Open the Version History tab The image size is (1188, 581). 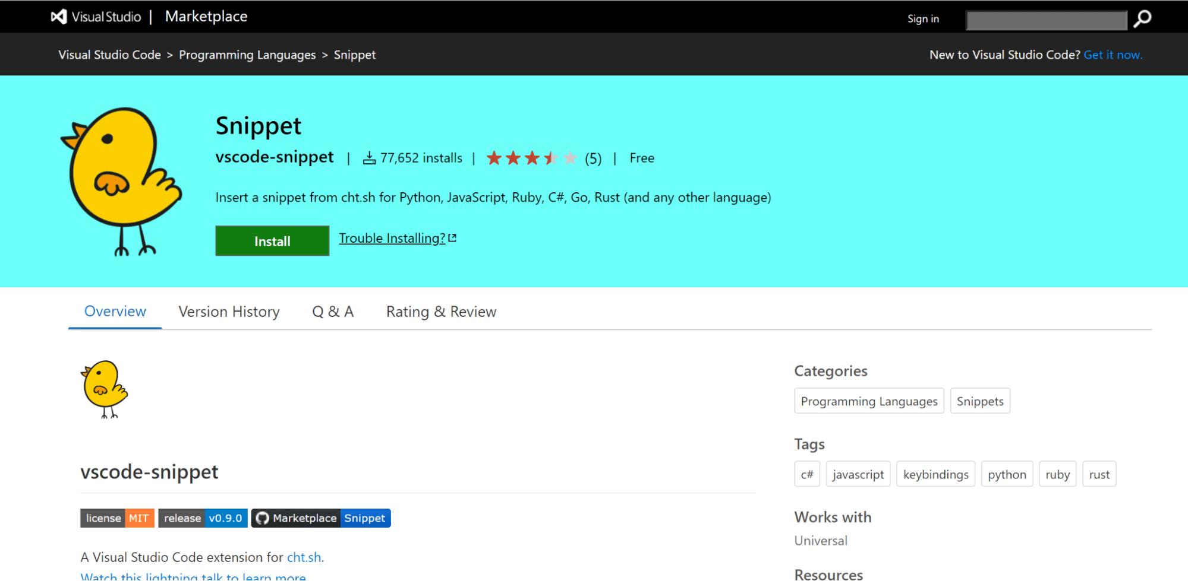pyautogui.click(x=229, y=312)
